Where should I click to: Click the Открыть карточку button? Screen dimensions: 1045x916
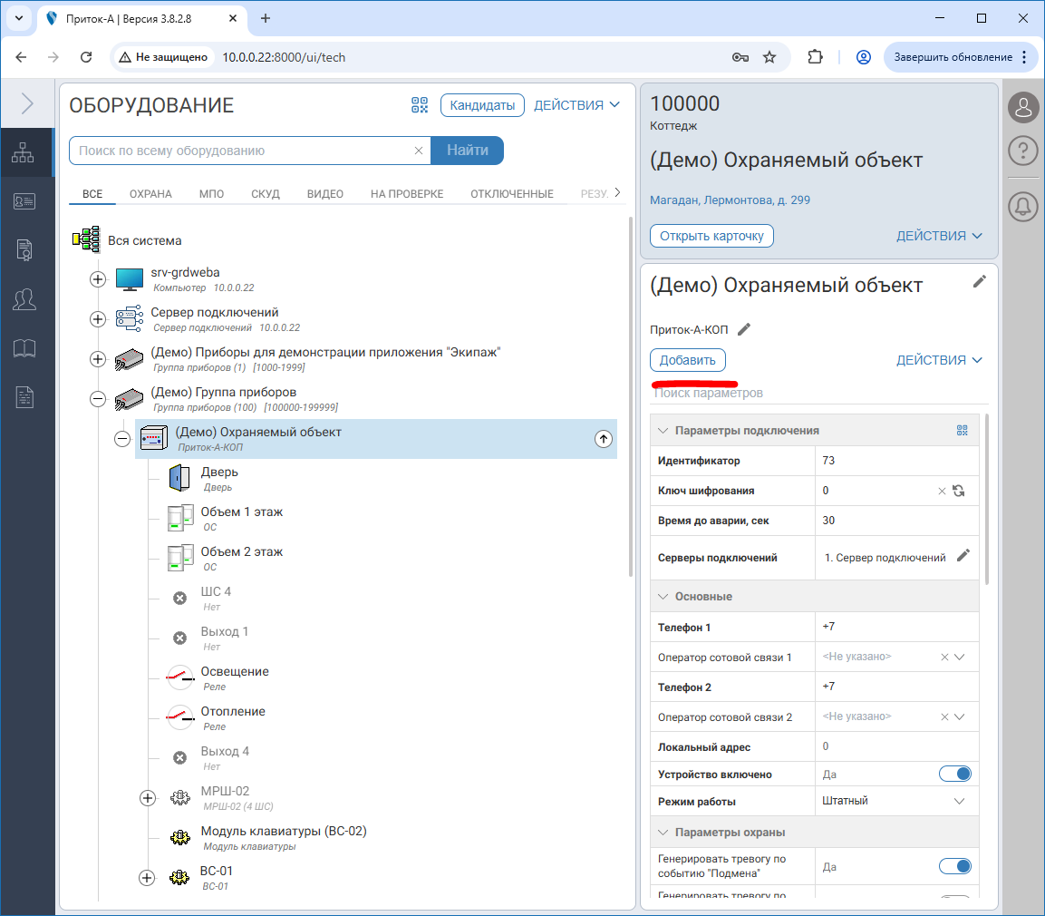click(711, 236)
